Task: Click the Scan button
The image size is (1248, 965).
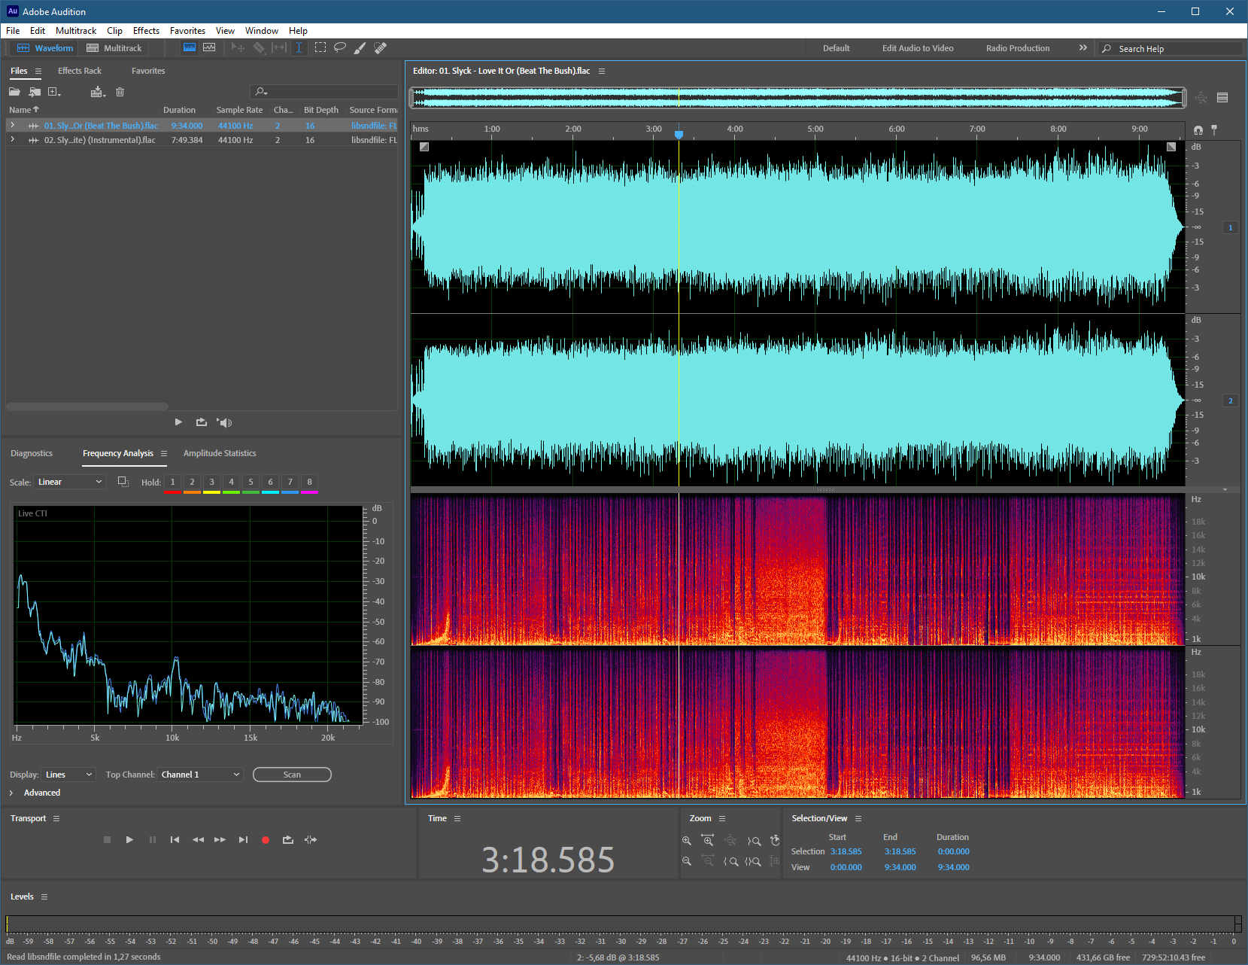Action: 292,775
